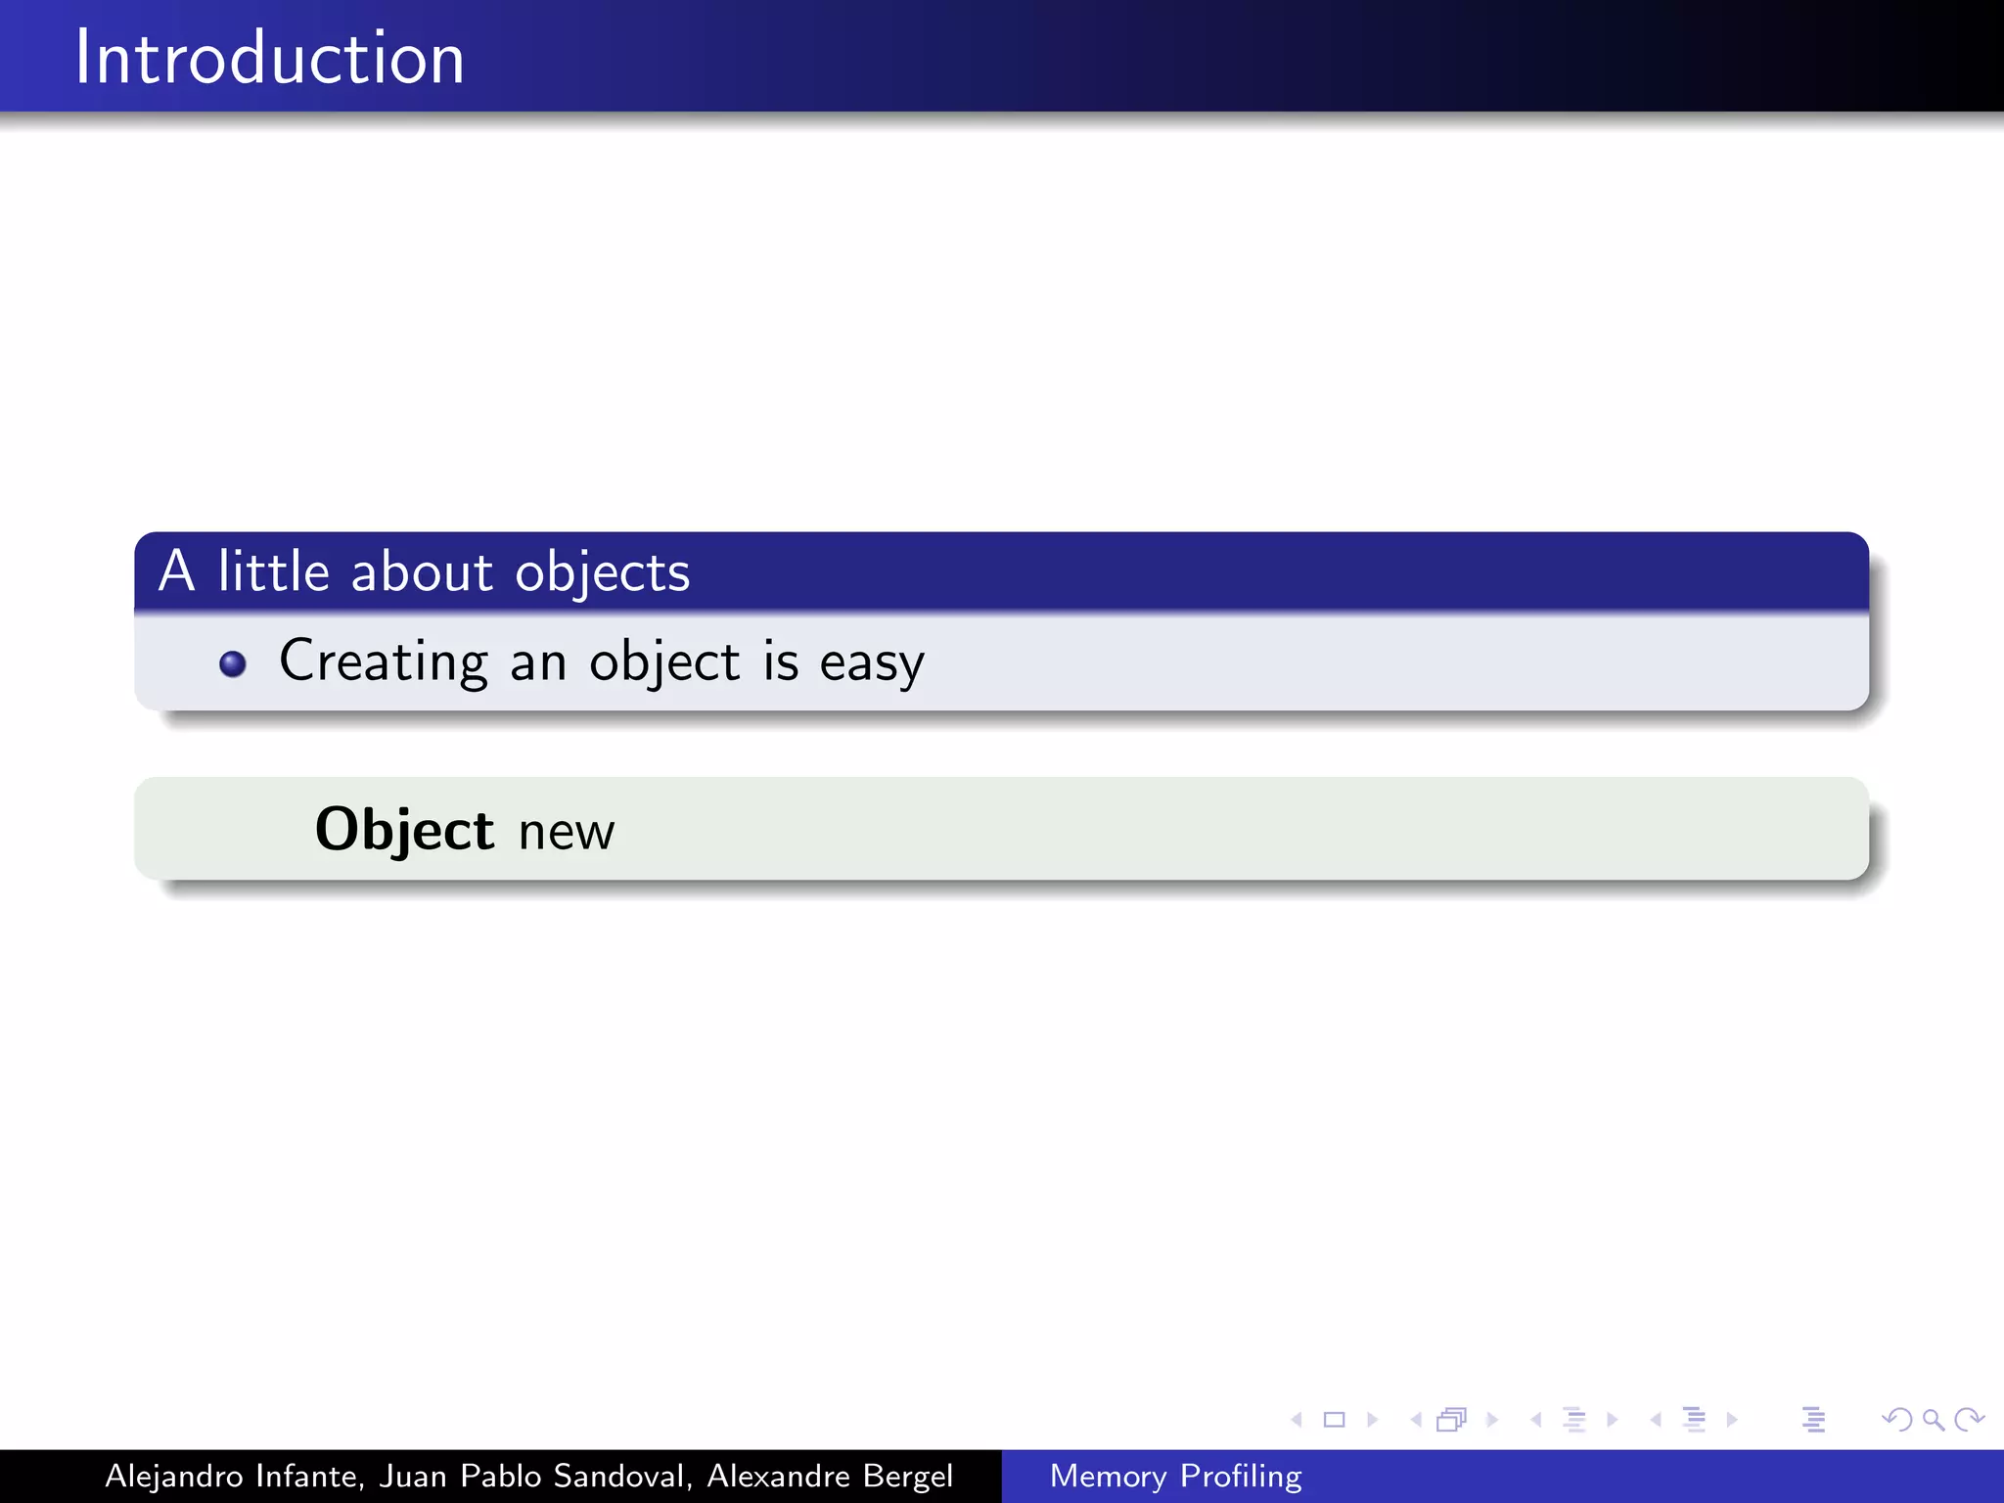
Task: Click the previous slide arrow left of slide icon
Action: [1297, 1420]
